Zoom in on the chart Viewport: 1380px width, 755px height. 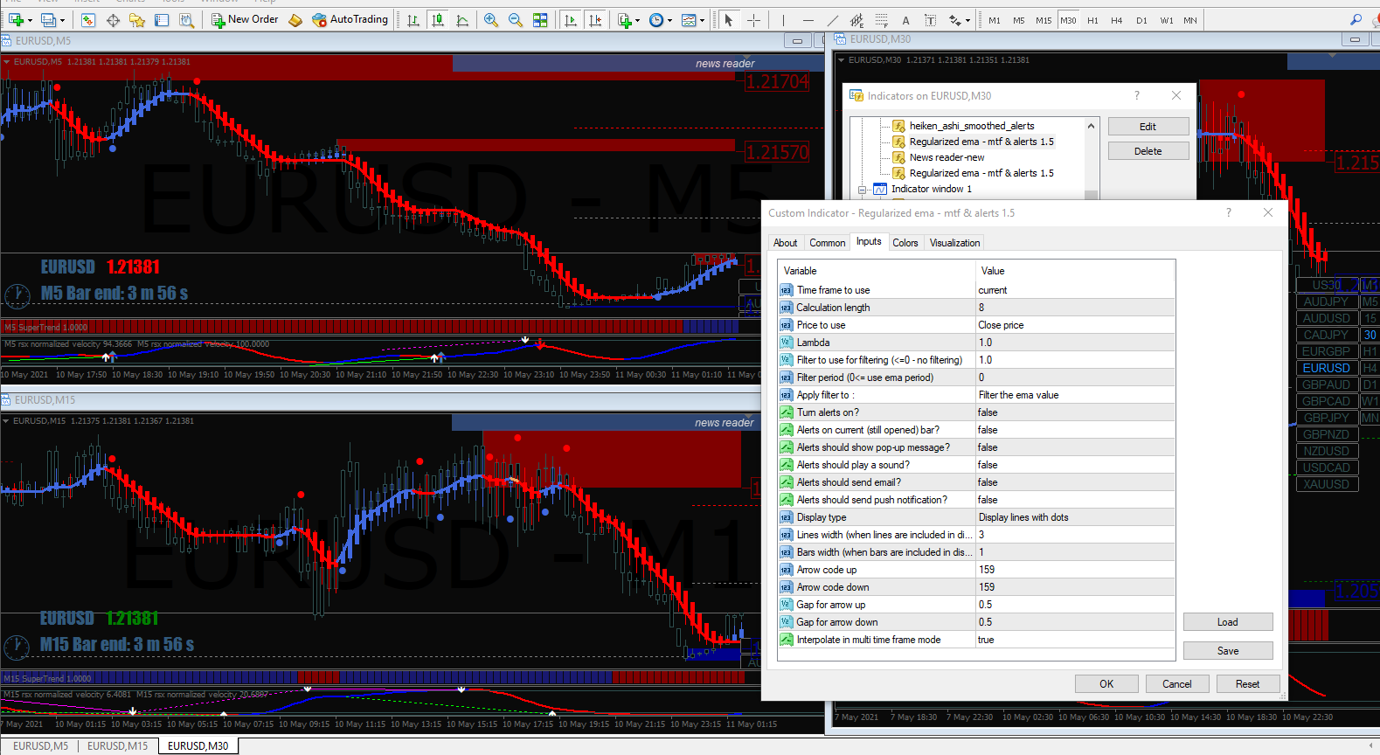click(x=491, y=20)
